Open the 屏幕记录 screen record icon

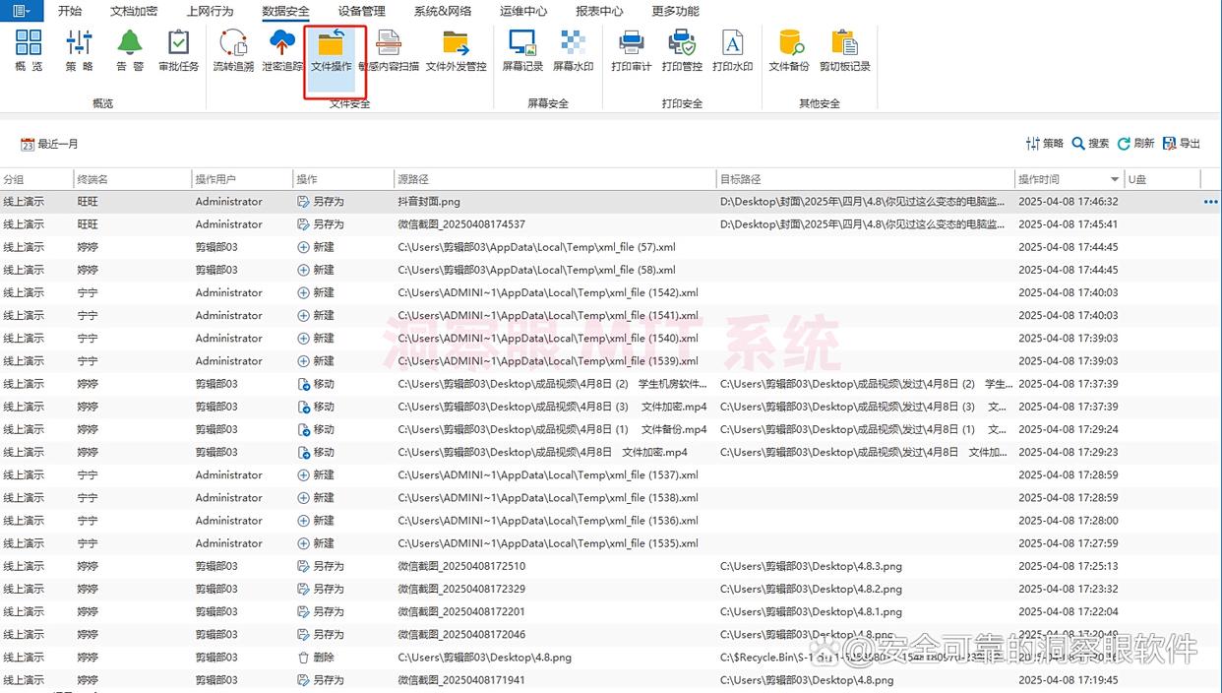coord(522,49)
